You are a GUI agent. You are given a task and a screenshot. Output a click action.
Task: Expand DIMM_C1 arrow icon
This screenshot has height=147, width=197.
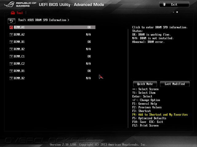(11, 56)
